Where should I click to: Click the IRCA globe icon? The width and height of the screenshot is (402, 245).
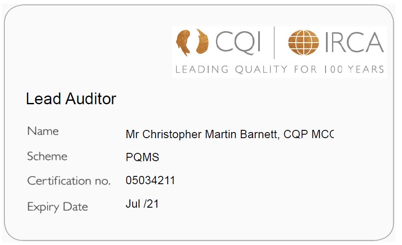(x=303, y=42)
